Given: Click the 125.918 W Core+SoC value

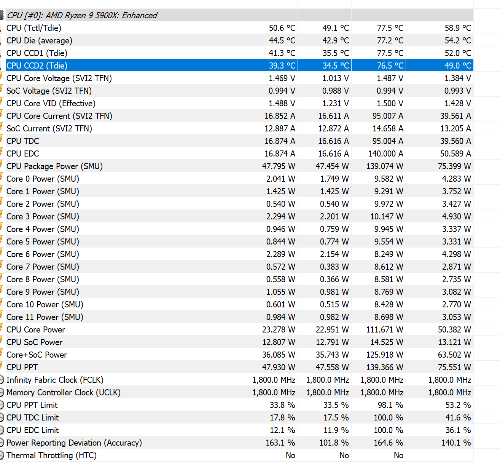Looking at the screenshot, I should click(385, 355).
